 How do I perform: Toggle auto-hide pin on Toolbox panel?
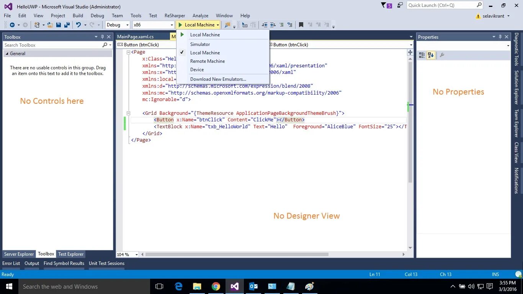[x=102, y=37]
